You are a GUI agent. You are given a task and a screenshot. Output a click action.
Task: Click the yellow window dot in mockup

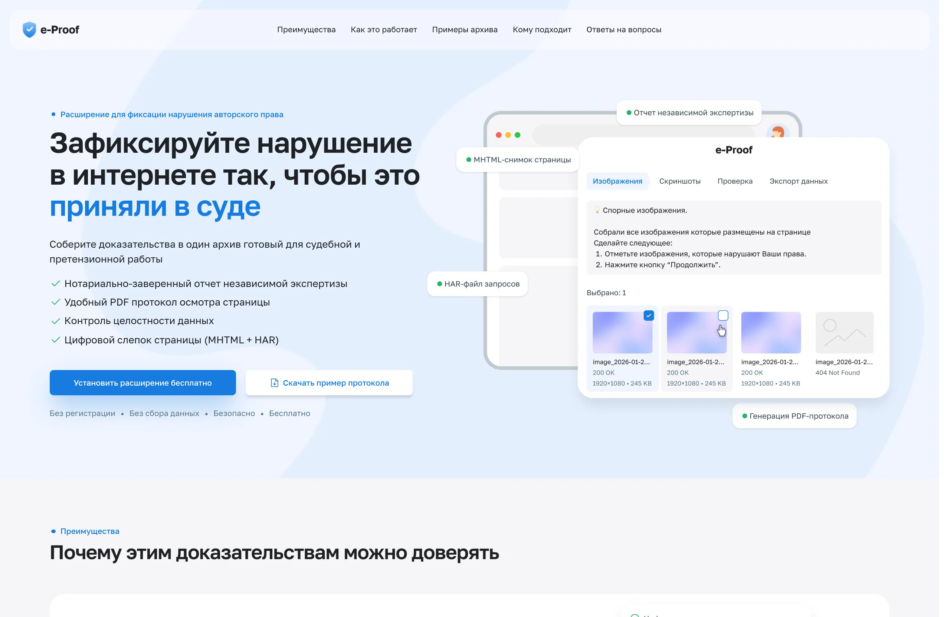coord(508,135)
